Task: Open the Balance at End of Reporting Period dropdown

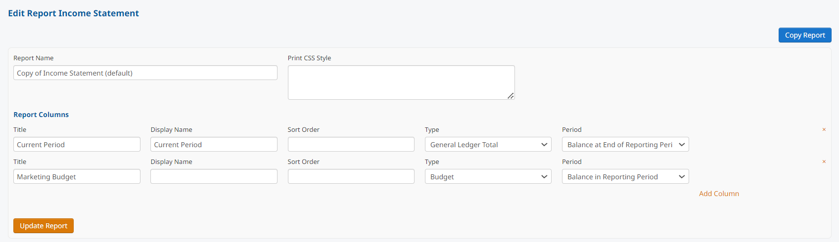Action: click(625, 144)
